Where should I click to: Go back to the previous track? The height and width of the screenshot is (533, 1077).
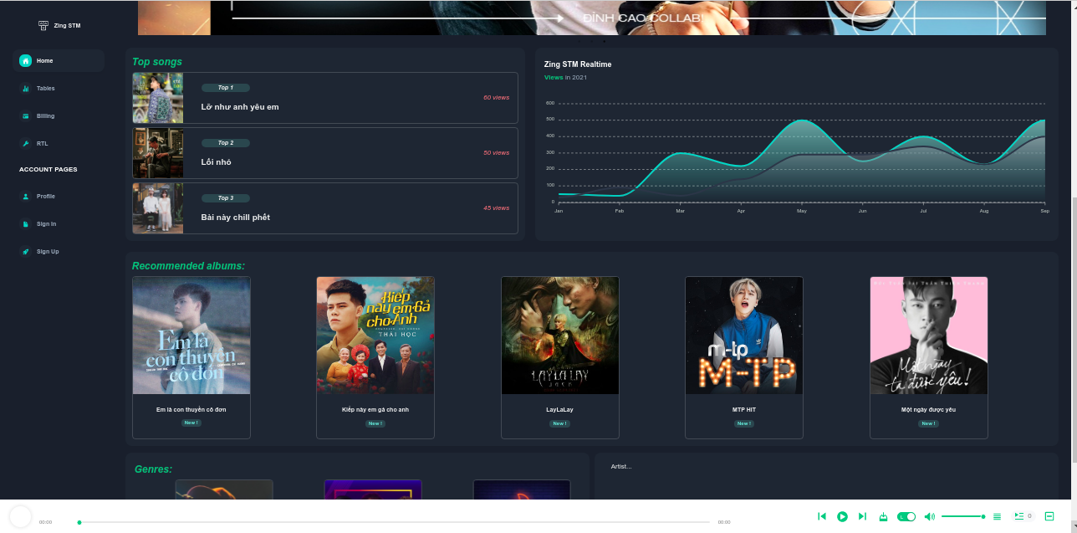(x=822, y=516)
